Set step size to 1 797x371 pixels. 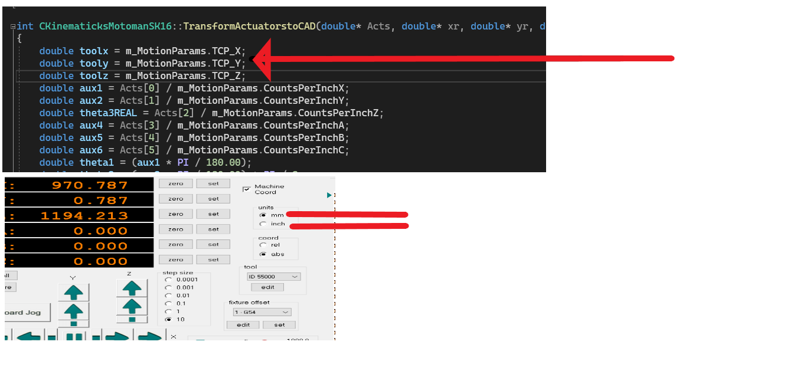169,311
